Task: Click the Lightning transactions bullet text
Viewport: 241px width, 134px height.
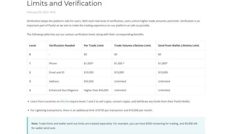Action: [x=92, y=110]
